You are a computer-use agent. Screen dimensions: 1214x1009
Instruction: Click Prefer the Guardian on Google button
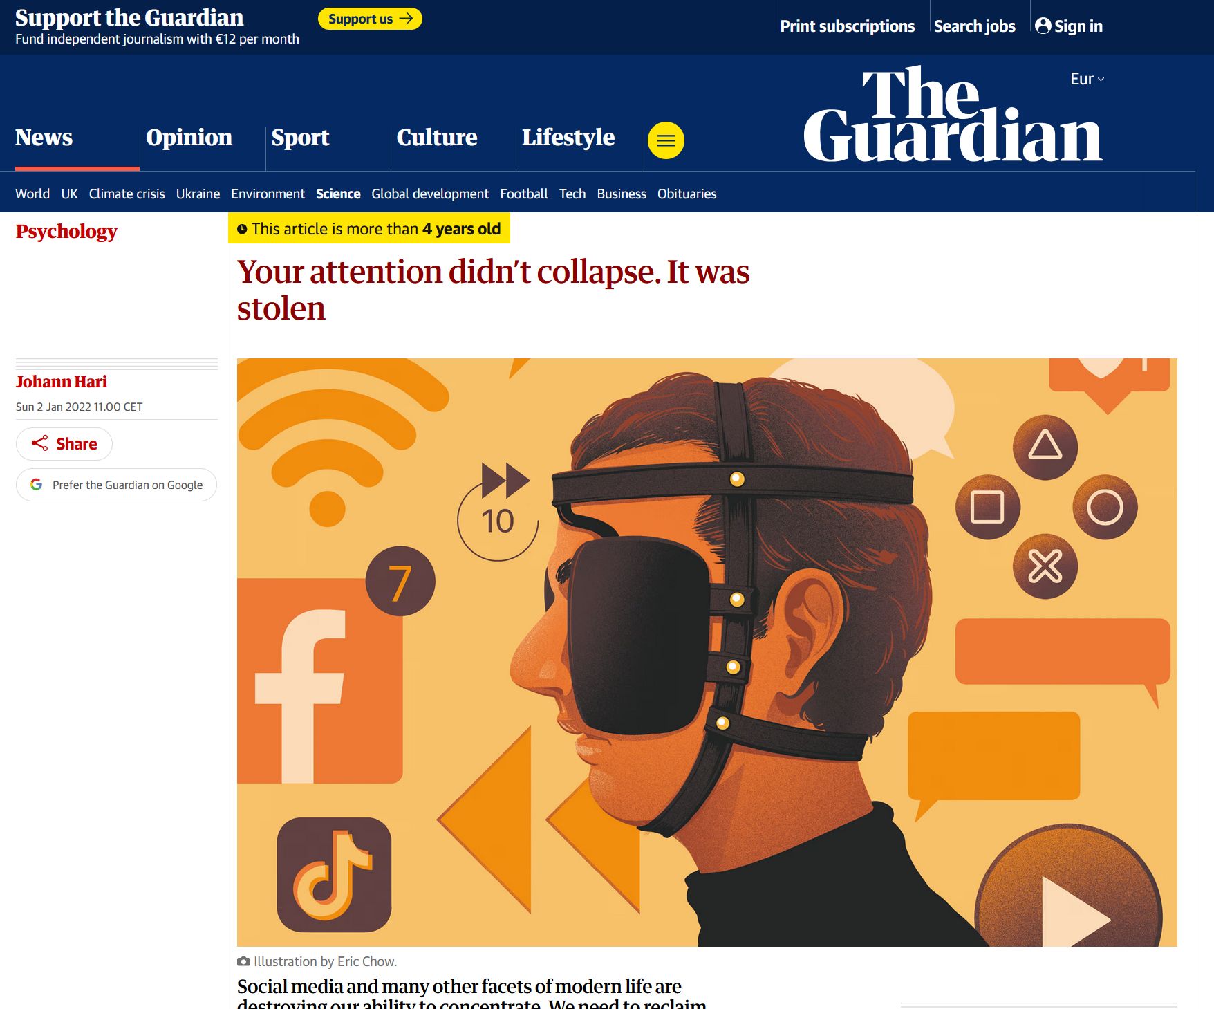(x=116, y=485)
